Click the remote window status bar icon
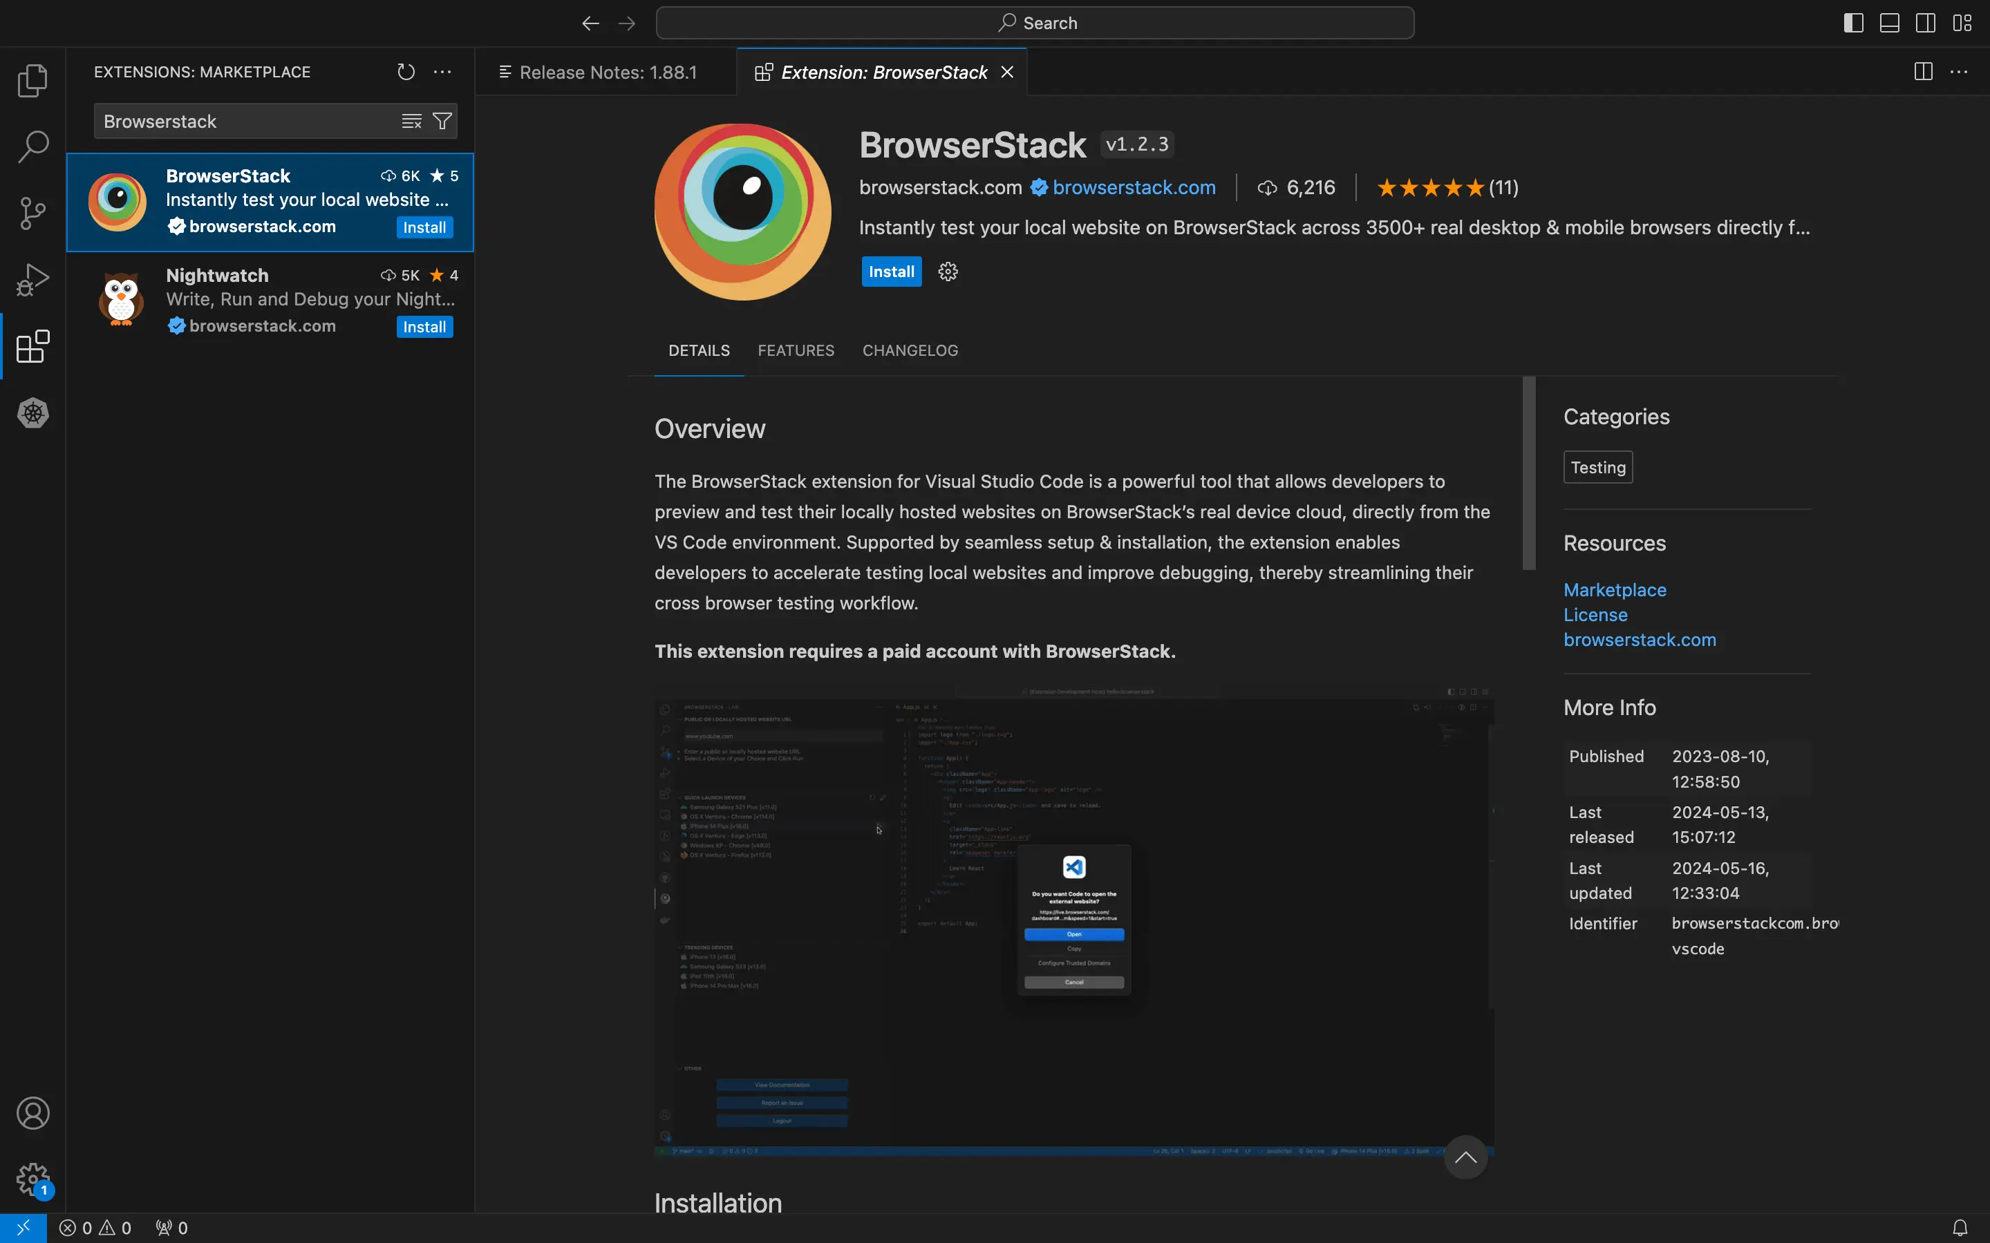This screenshot has width=1990, height=1243. coord(23,1227)
